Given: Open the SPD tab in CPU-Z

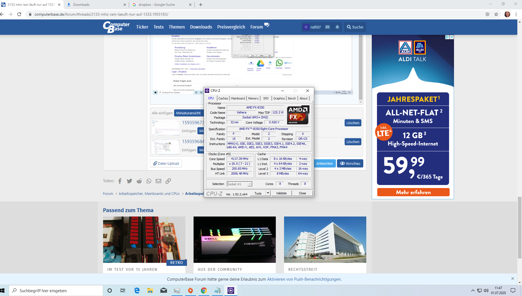Looking at the screenshot, I should pos(266,98).
